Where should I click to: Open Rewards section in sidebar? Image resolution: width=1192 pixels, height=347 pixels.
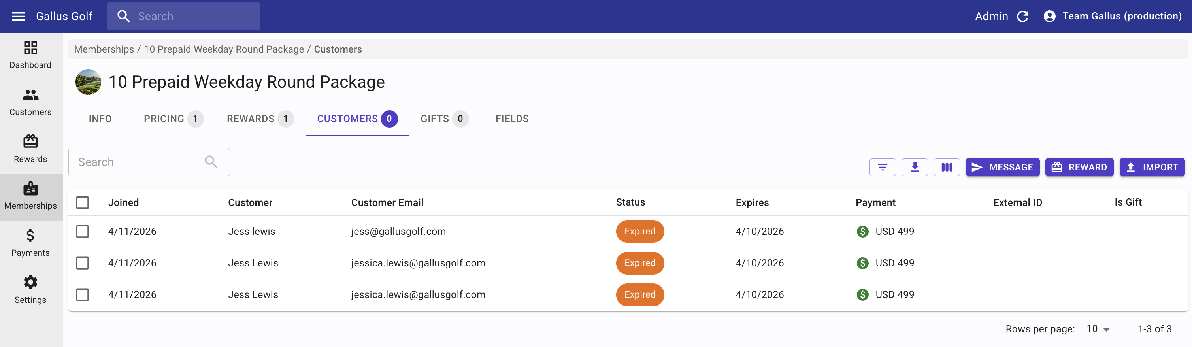tap(30, 149)
